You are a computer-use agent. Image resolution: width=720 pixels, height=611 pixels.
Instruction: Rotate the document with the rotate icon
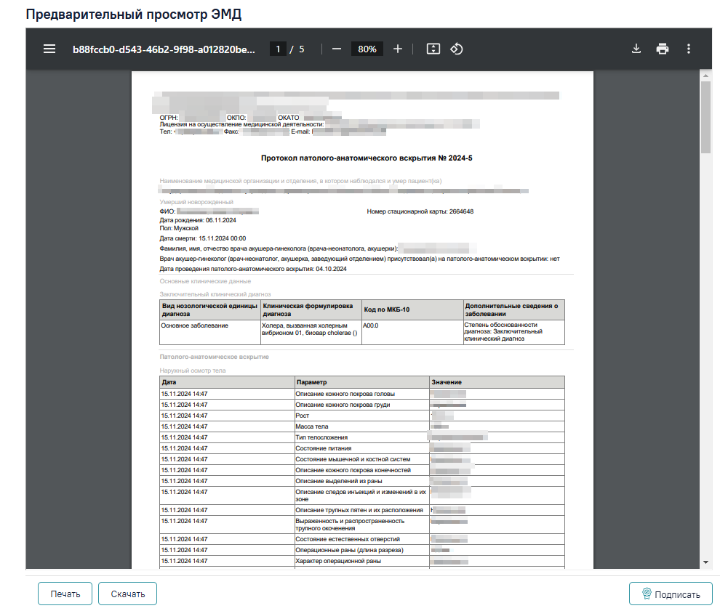point(457,49)
